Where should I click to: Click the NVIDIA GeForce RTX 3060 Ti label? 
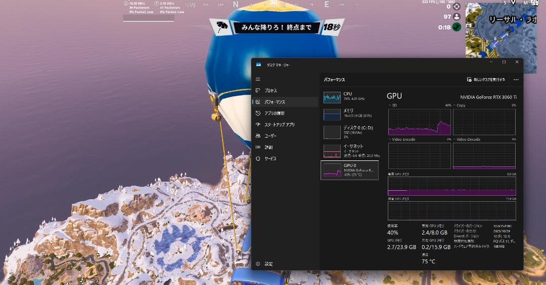click(x=488, y=97)
